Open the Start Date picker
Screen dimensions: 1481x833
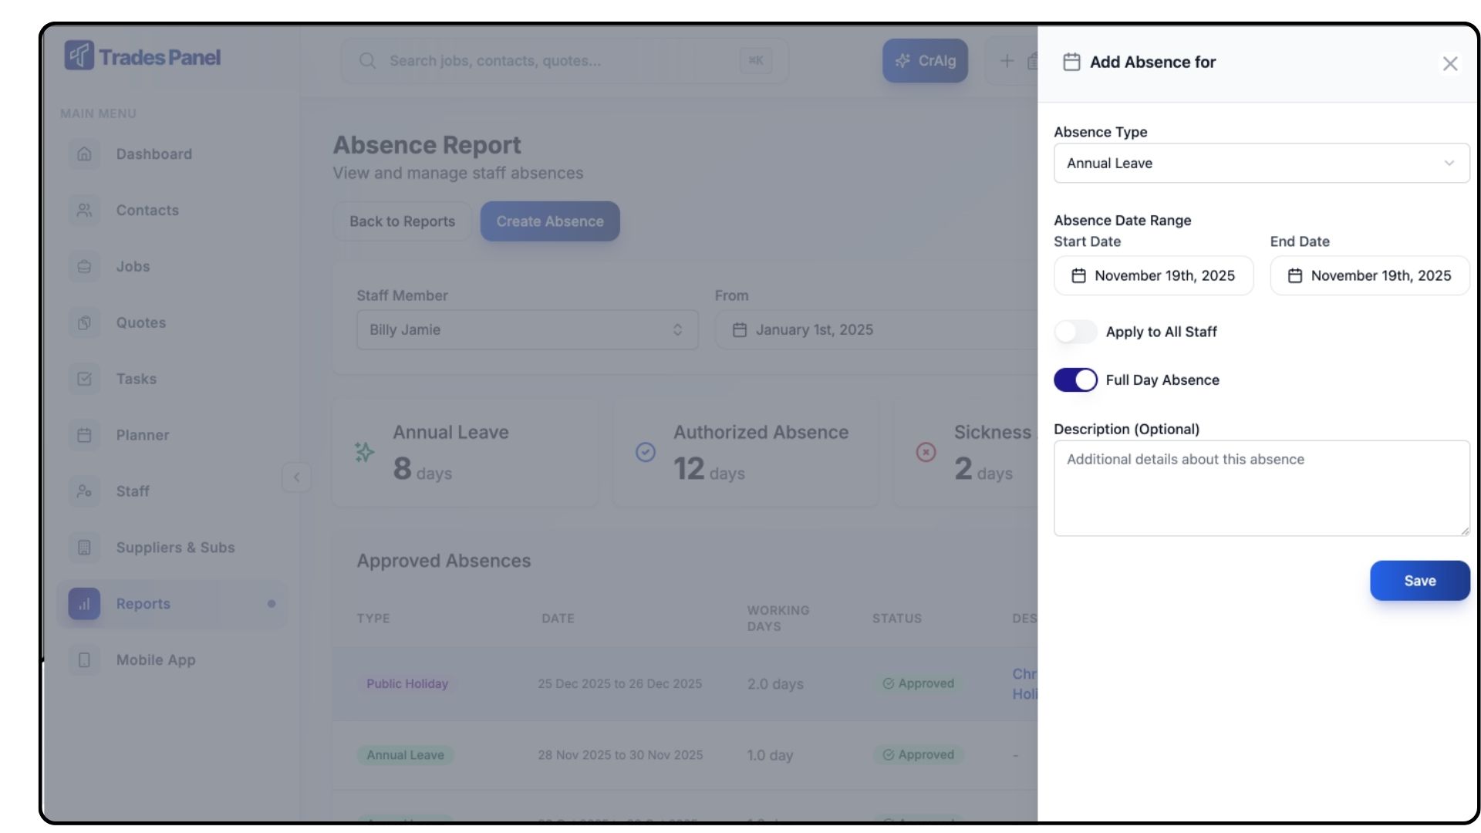(x=1153, y=276)
